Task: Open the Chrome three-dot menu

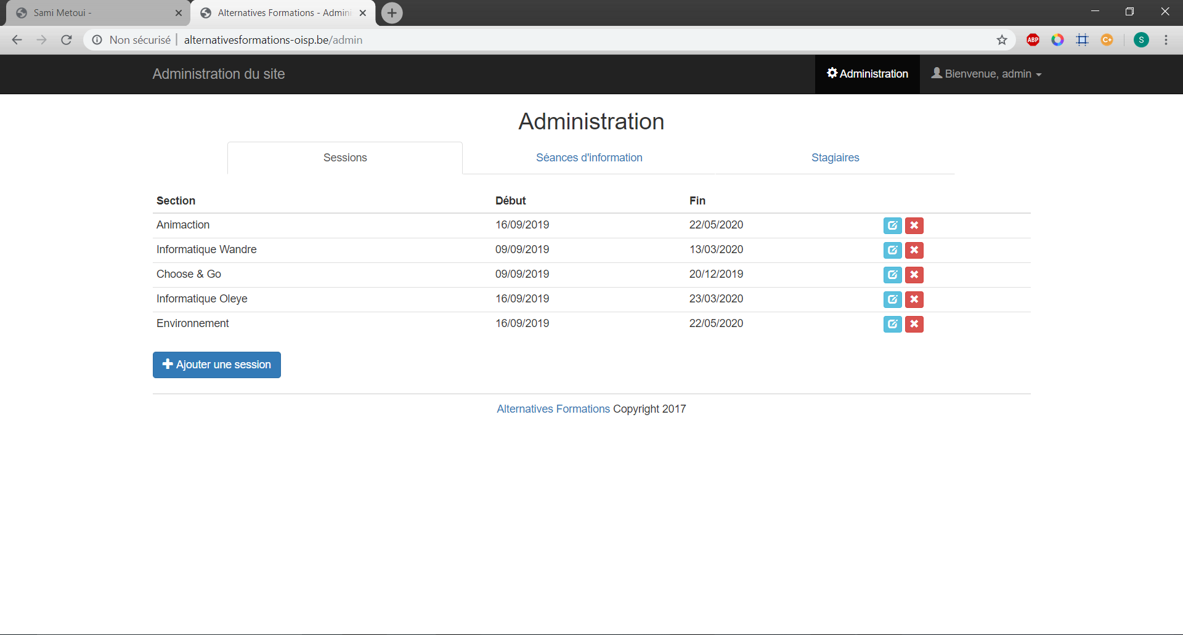Action: (x=1166, y=40)
